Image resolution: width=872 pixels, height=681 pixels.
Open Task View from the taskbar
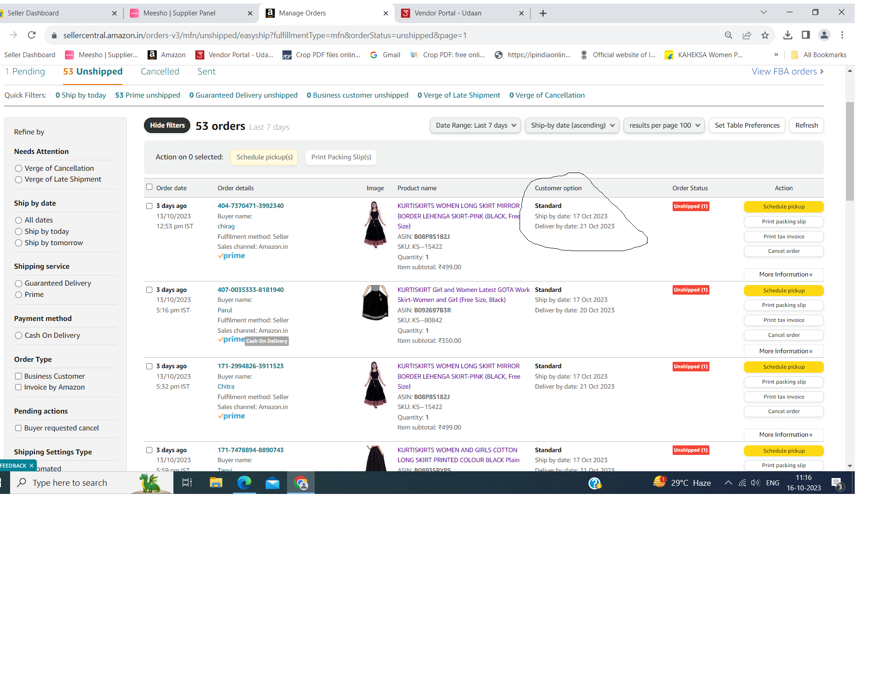pos(187,483)
